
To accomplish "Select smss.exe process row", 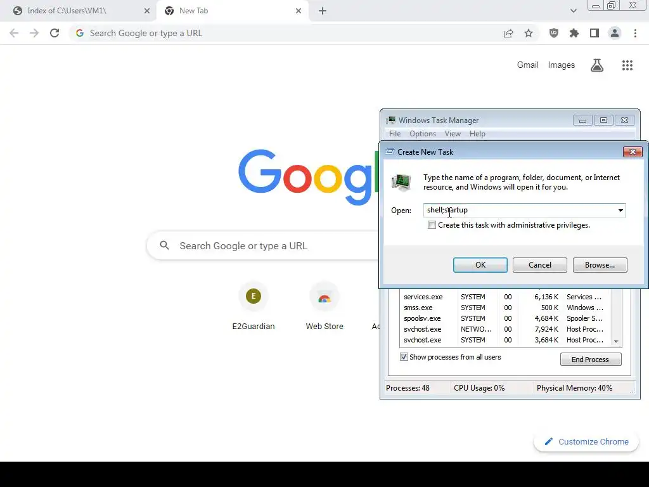I will pos(505,308).
